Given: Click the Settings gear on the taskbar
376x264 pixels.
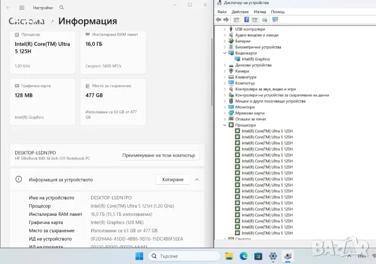Looking at the screenshot, I should pyautogui.click(x=273, y=256).
